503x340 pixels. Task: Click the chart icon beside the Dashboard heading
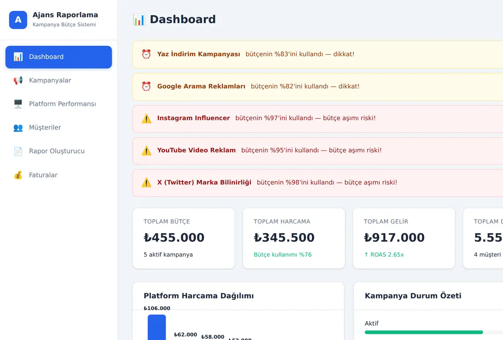(x=139, y=19)
